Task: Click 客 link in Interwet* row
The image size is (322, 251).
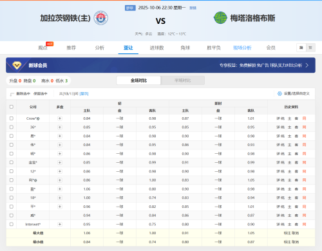Action: pos(296,225)
